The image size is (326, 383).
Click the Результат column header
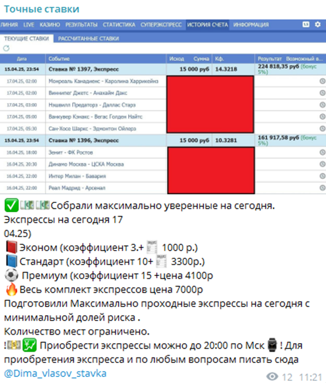[270, 59]
